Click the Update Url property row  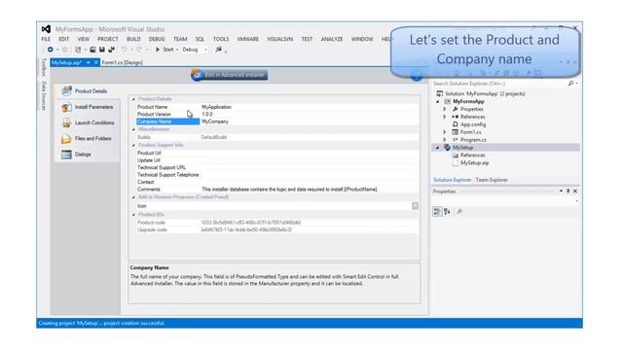point(277,160)
